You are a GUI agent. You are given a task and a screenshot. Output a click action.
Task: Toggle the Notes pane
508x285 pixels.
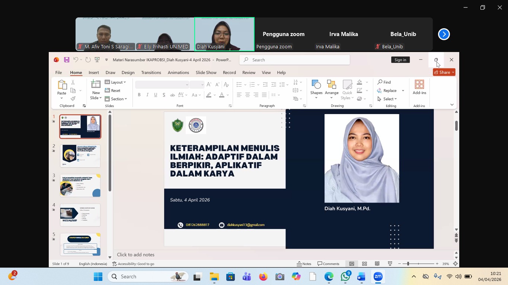pyautogui.click(x=304, y=264)
